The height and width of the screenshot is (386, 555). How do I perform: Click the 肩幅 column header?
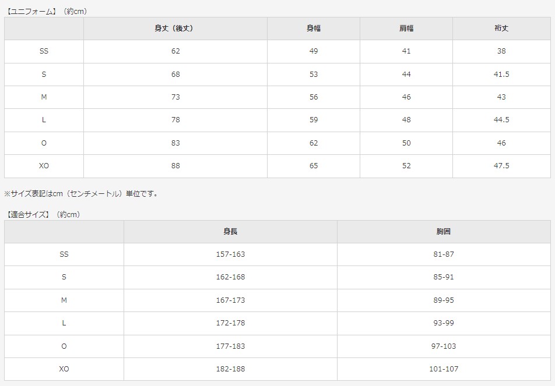(406, 29)
